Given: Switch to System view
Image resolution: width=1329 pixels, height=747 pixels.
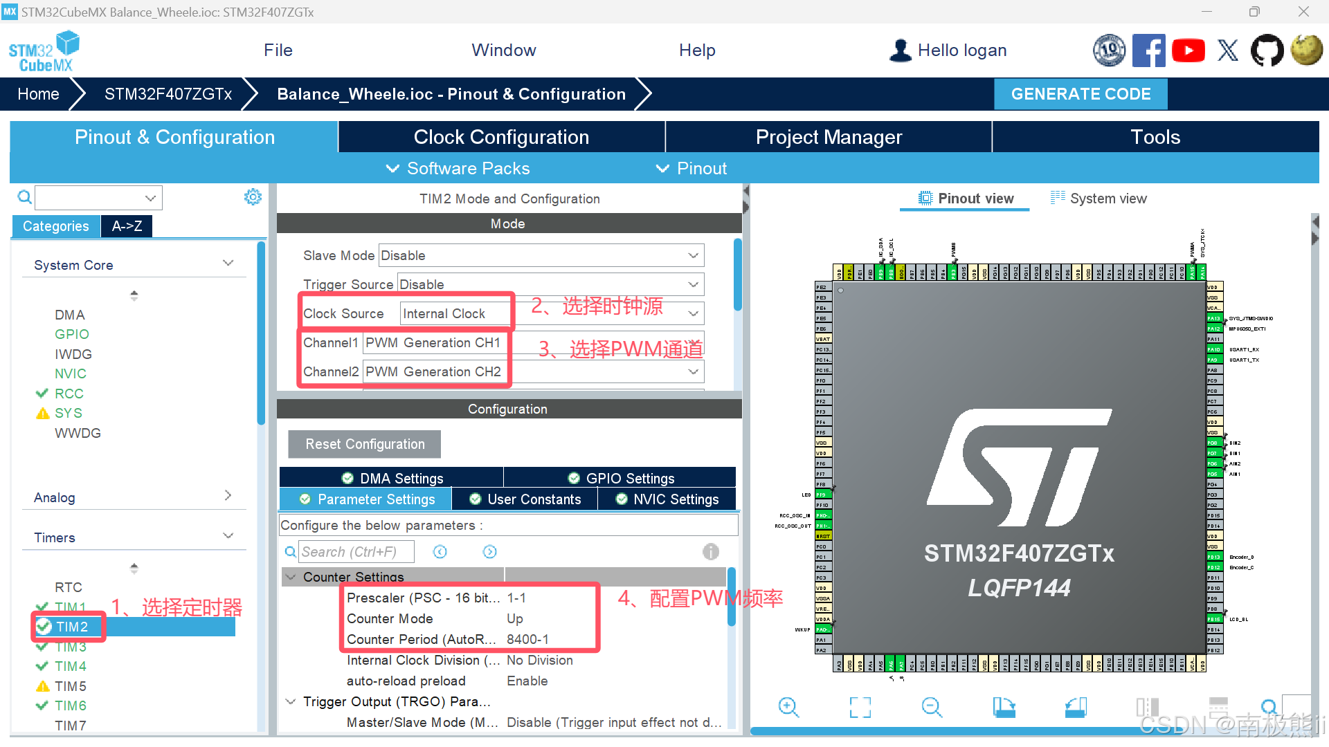Looking at the screenshot, I should click(x=1099, y=199).
